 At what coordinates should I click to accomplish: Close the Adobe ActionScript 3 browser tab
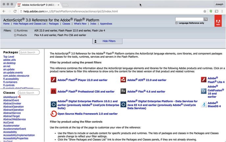[x=58, y=5]
